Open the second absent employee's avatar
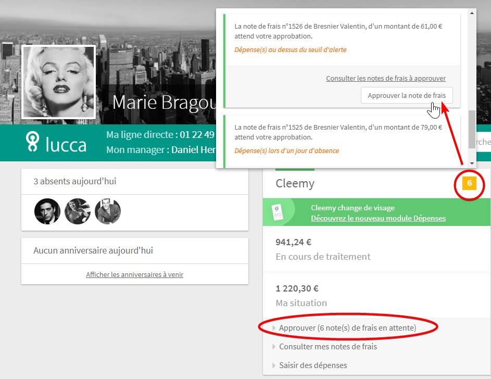 [x=78, y=211]
